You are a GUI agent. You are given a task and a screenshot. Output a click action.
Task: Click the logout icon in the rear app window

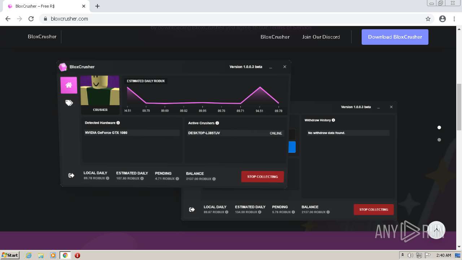[x=192, y=209]
